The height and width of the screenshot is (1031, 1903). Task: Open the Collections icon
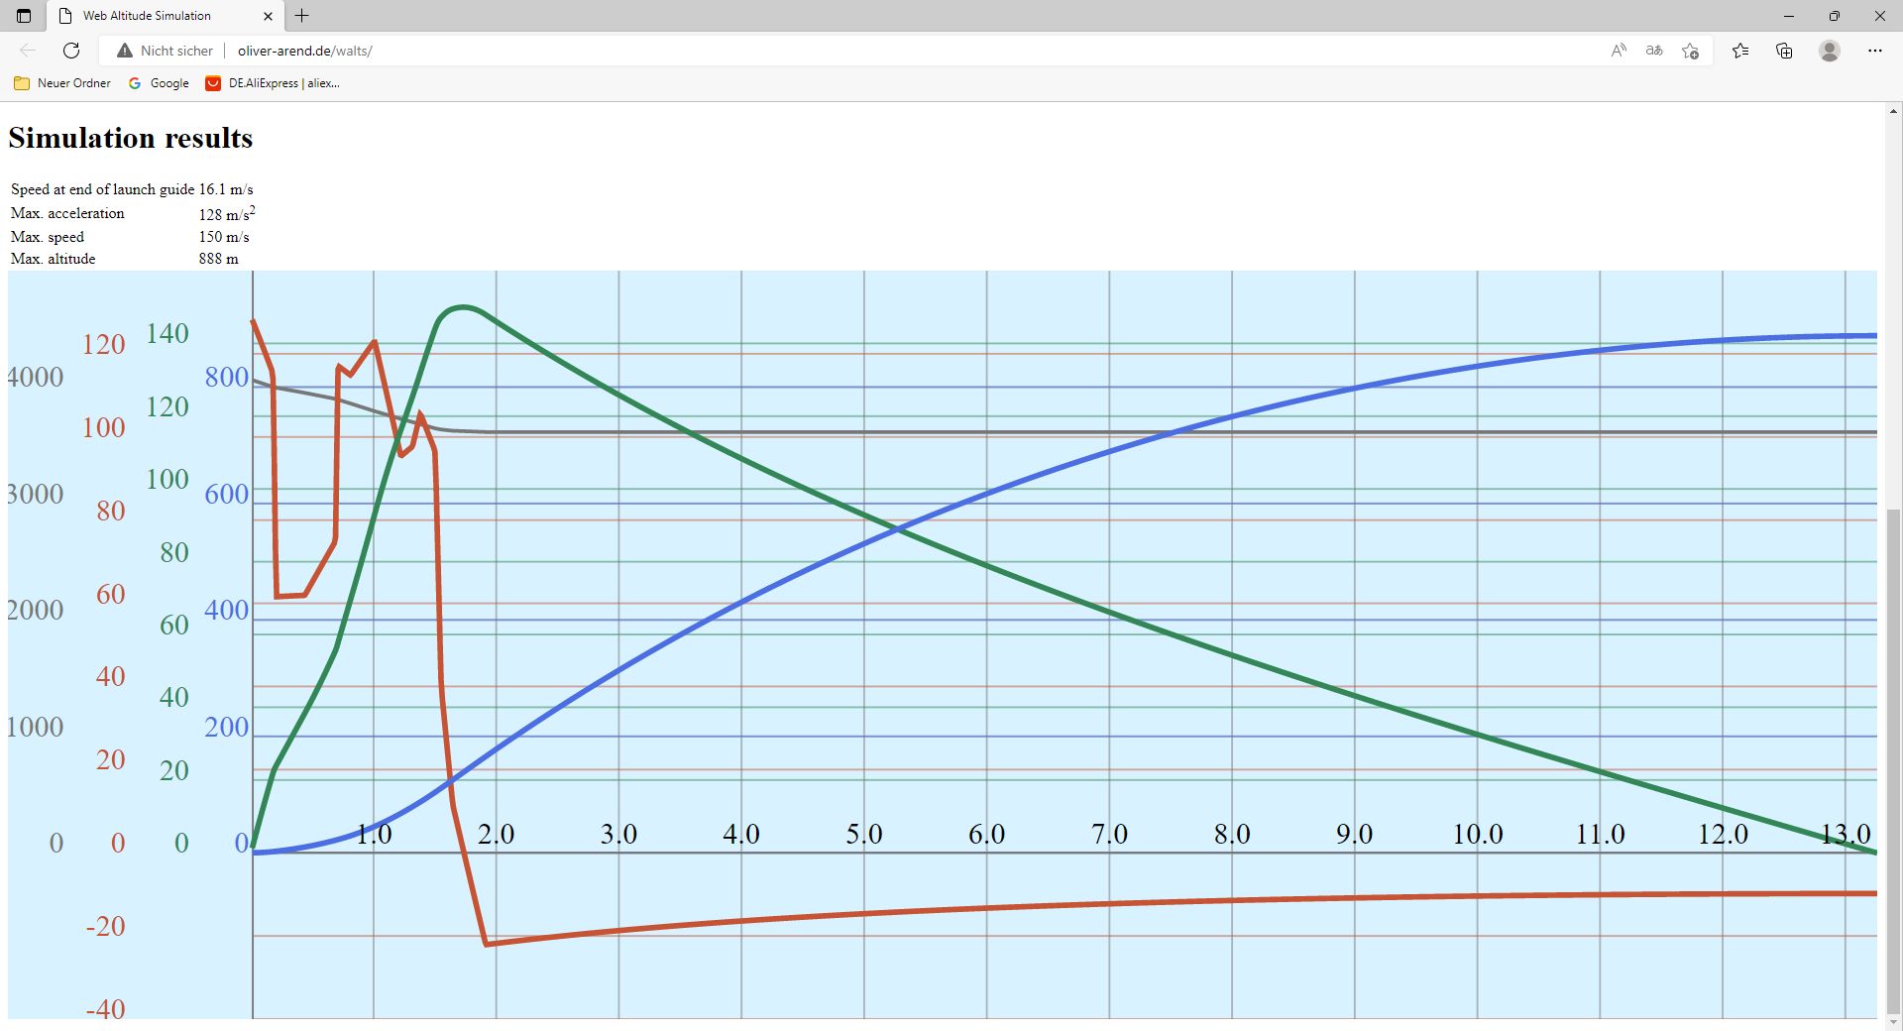[x=1784, y=51]
